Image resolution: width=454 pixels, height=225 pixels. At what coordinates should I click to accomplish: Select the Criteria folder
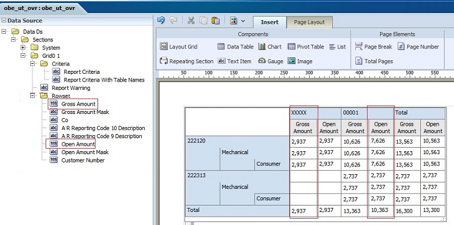pos(55,64)
